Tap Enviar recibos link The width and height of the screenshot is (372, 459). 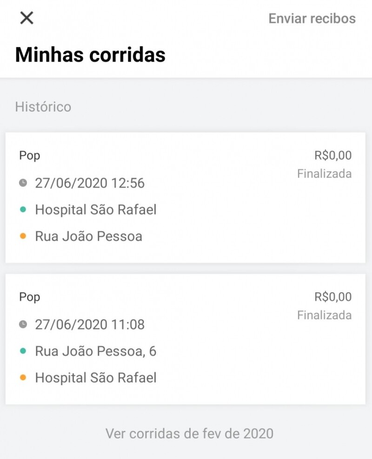coord(312,19)
